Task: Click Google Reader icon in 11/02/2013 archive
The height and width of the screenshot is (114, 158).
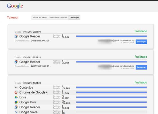Action: pos(16,107)
